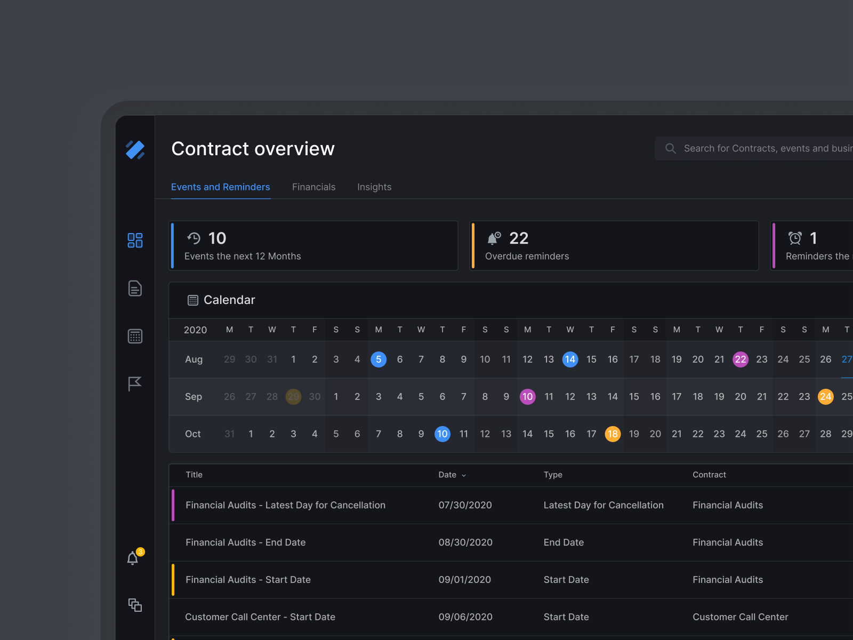
Task: Click the Title column header
Action: pos(194,475)
